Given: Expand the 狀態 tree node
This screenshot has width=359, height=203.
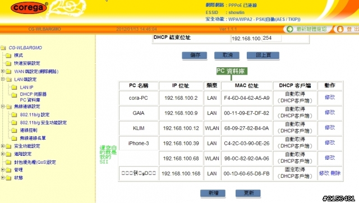Looking at the screenshot, I should click(3, 178).
